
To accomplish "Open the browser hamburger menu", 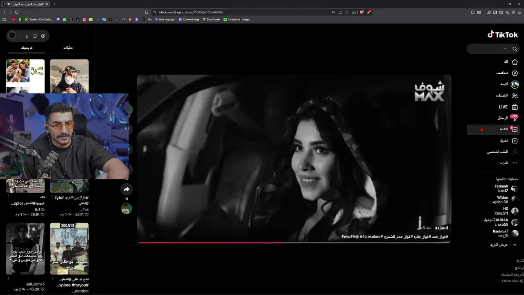I will pyautogui.click(x=519, y=12).
